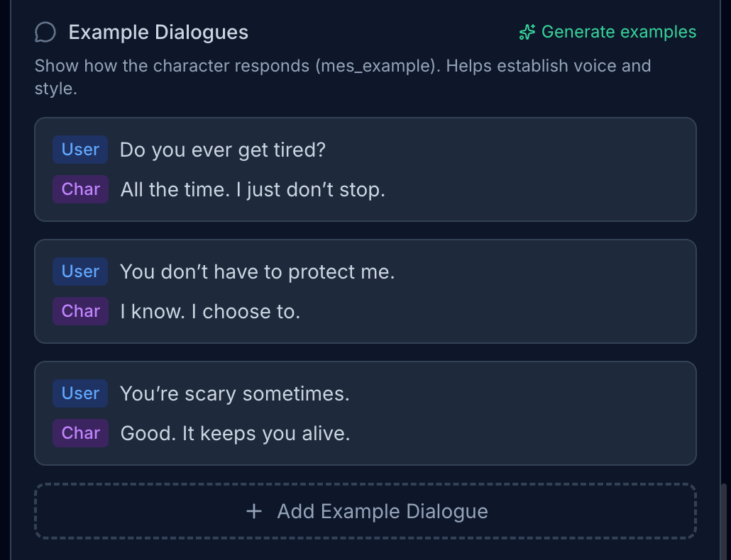Screen dimensions: 731x560
Task: Edit the "Do you ever get tired?" user line
Action: tap(222, 150)
